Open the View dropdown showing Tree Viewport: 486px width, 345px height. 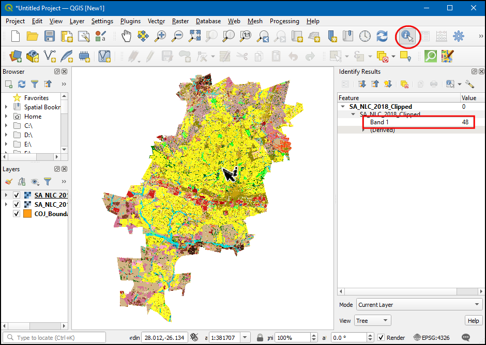tap(372, 321)
